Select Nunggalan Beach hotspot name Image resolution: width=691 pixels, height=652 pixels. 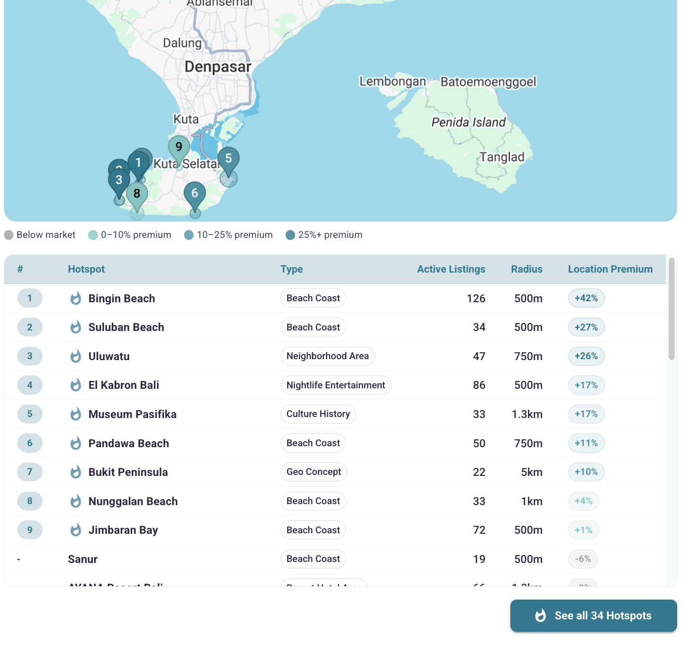tap(133, 501)
